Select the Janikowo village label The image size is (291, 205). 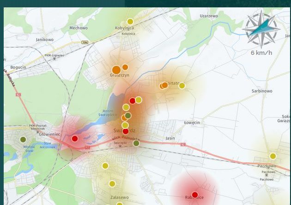pos(45,40)
